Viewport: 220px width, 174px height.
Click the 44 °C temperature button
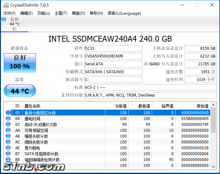19,91
